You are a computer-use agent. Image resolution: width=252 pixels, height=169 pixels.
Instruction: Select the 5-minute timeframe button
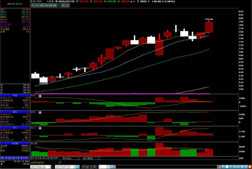coord(37,5)
